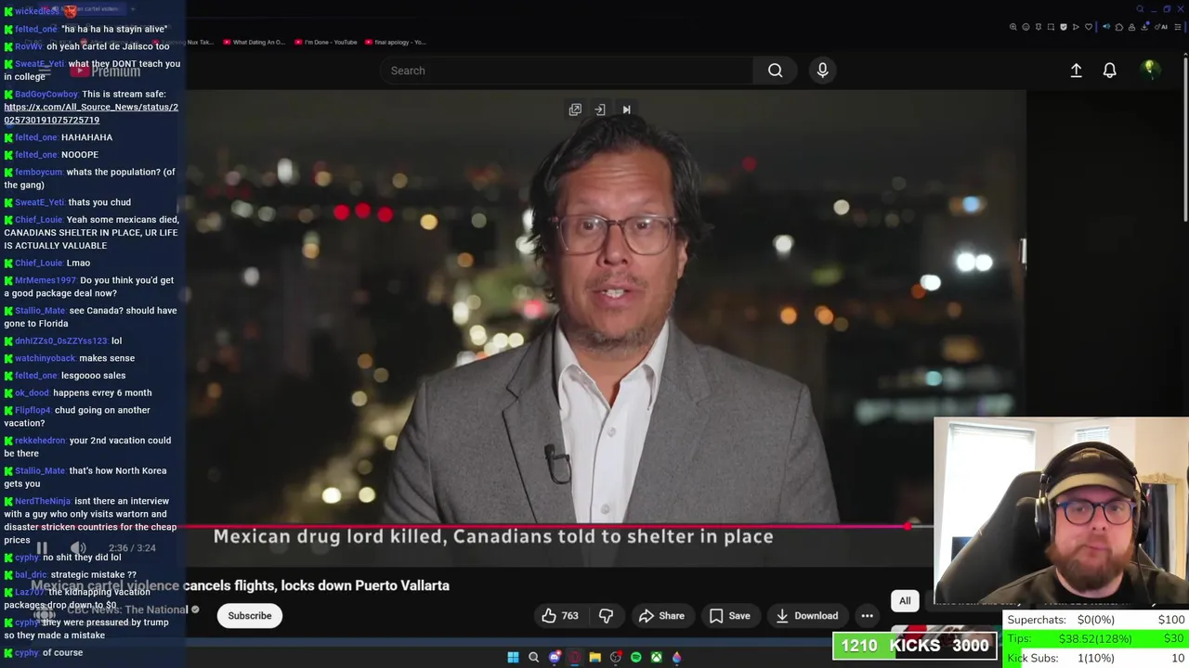The height and width of the screenshot is (668, 1189).
Task: Click the Tips $38.52(128%) goal bar
Action: 1095,638
